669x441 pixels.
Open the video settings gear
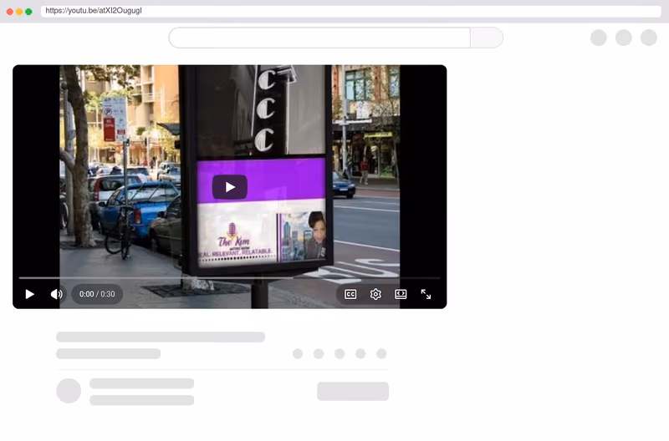pos(375,295)
